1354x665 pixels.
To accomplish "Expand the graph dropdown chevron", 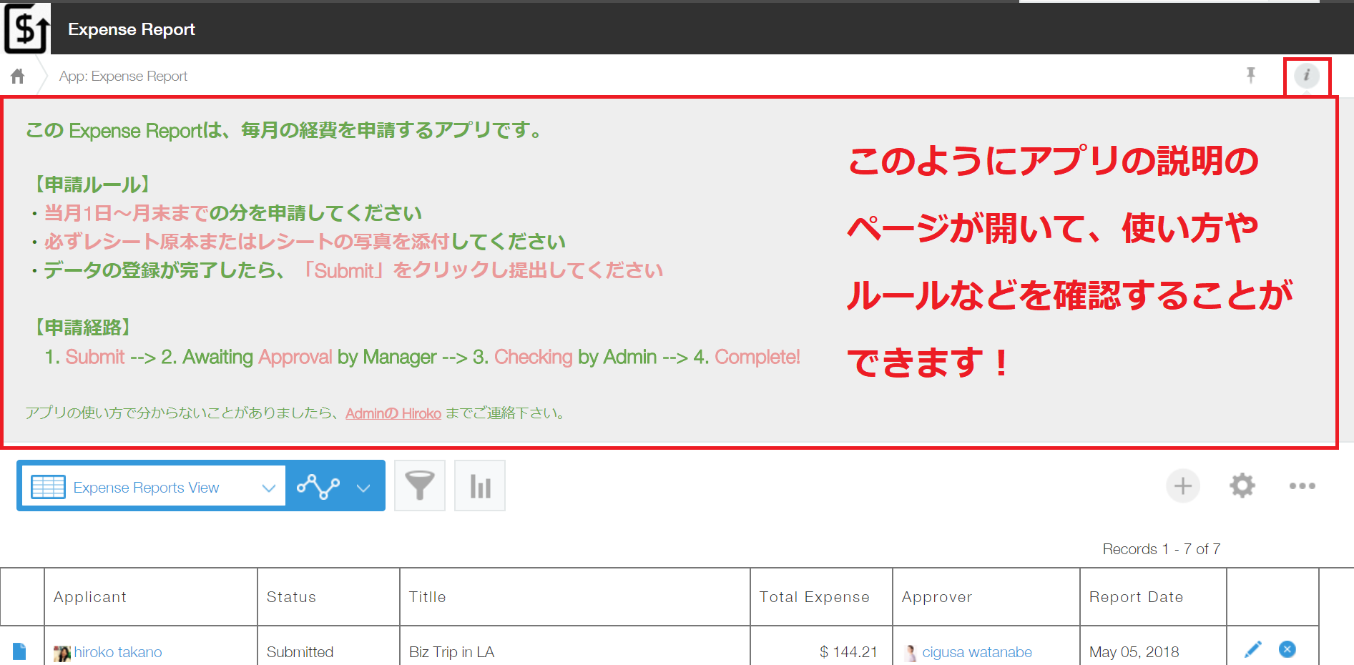I will [363, 488].
